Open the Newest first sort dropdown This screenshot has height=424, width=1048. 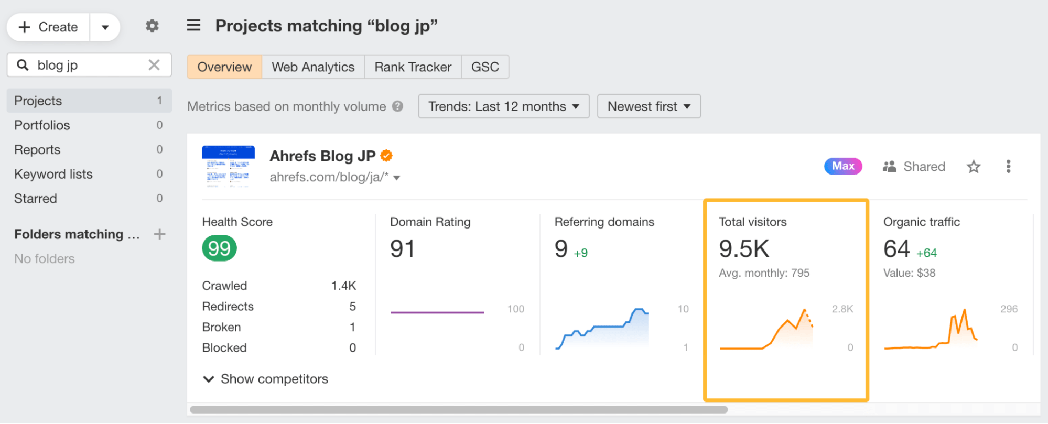click(649, 106)
